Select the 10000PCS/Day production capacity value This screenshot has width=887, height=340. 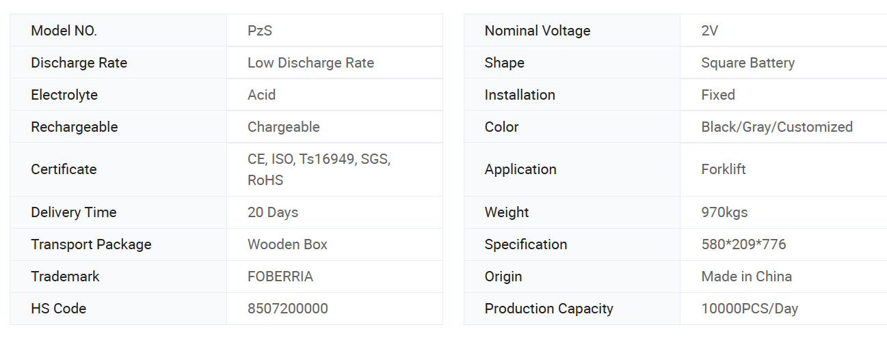tap(750, 309)
